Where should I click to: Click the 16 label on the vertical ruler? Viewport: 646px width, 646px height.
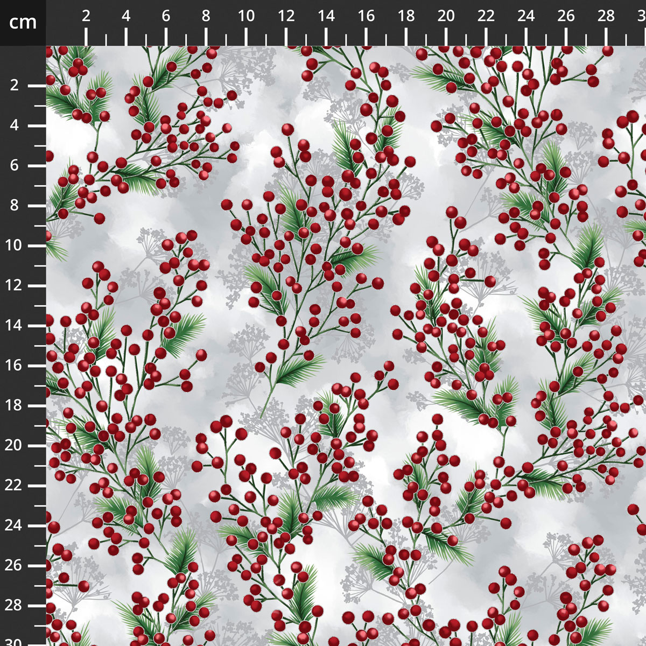[x=13, y=366]
